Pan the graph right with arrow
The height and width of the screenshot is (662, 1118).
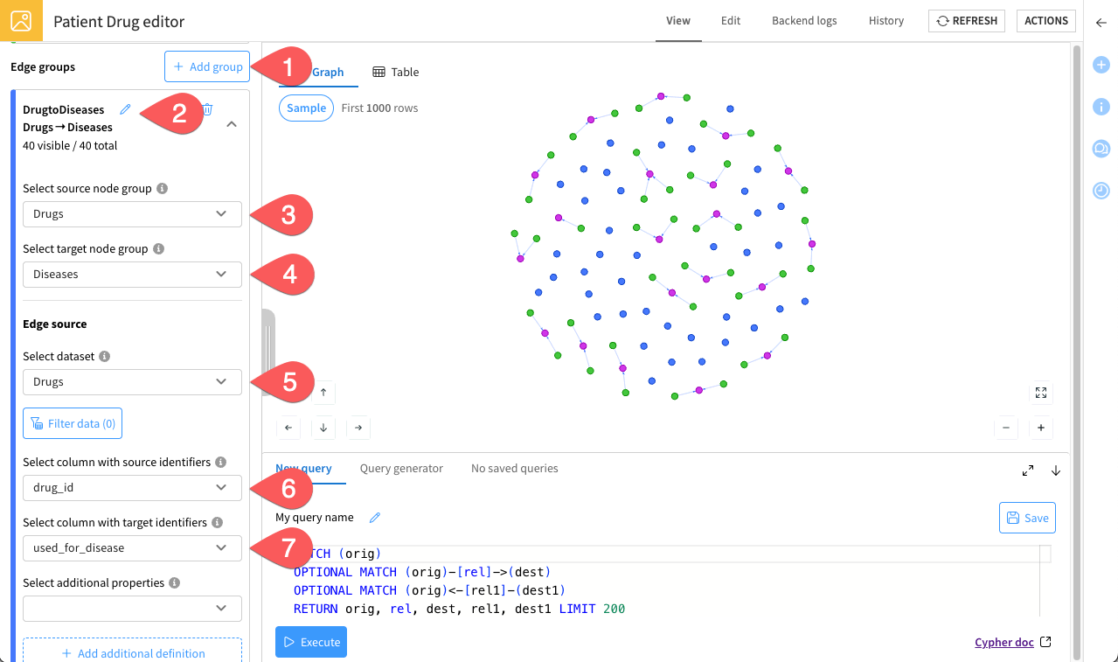point(358,428)
